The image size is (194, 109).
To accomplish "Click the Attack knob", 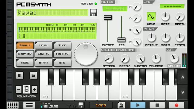I will click(x=109, y=58).
